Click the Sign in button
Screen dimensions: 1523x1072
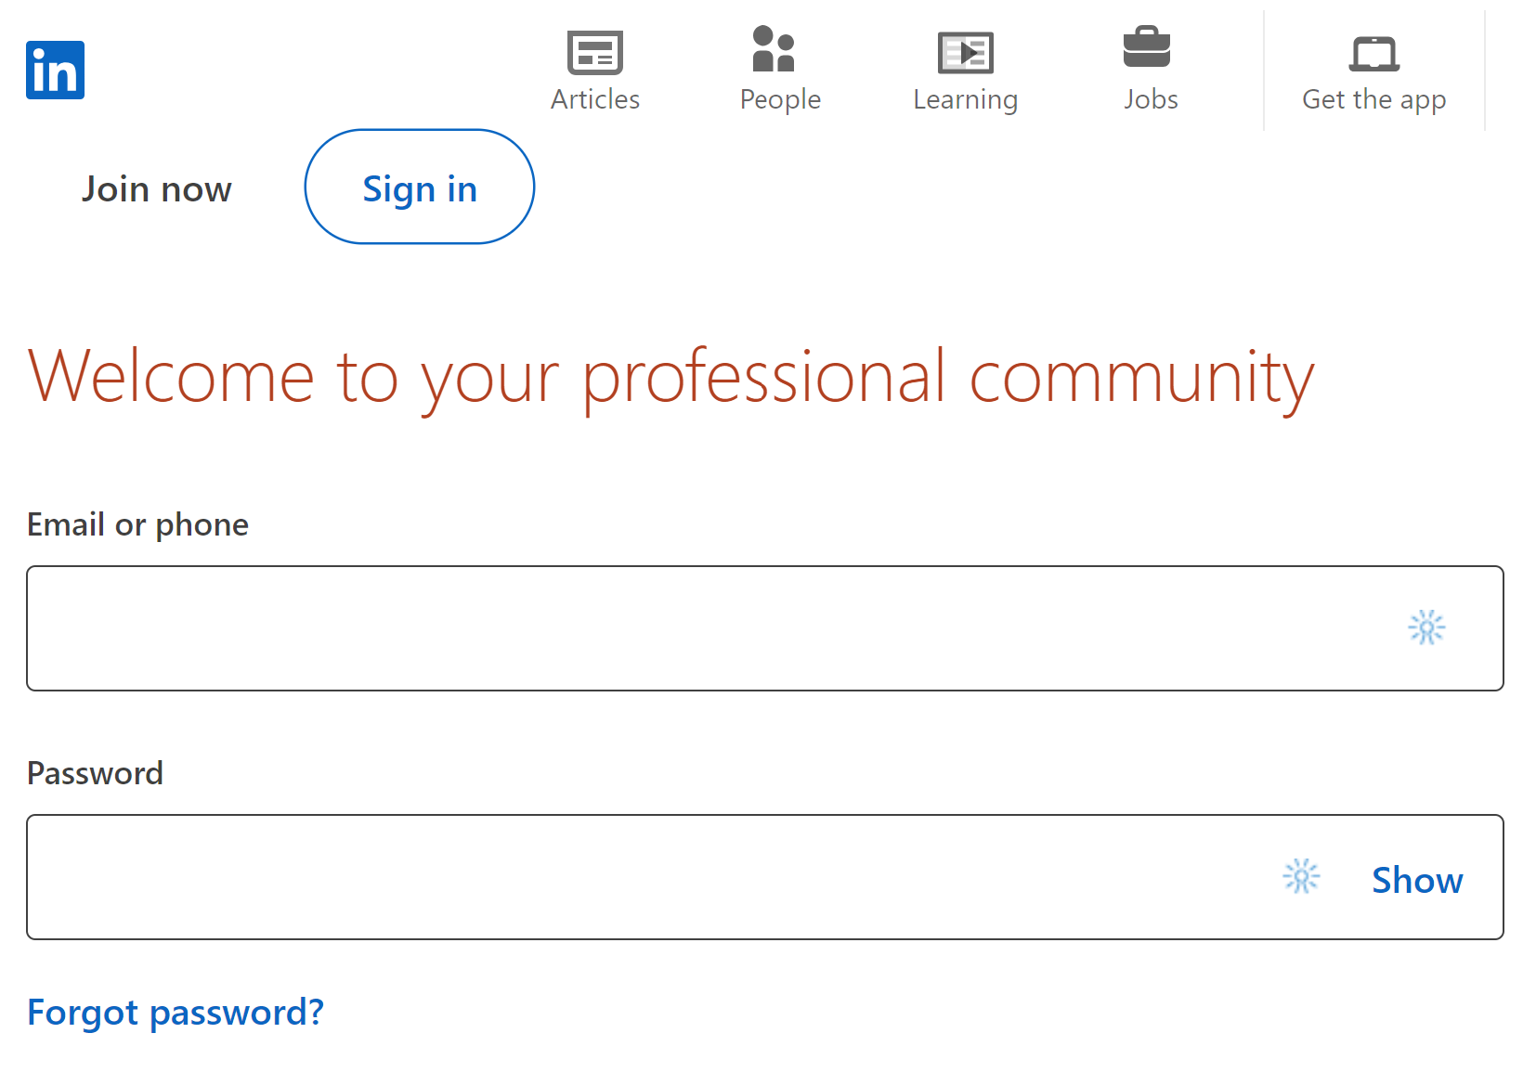click(x=419, y=187)
